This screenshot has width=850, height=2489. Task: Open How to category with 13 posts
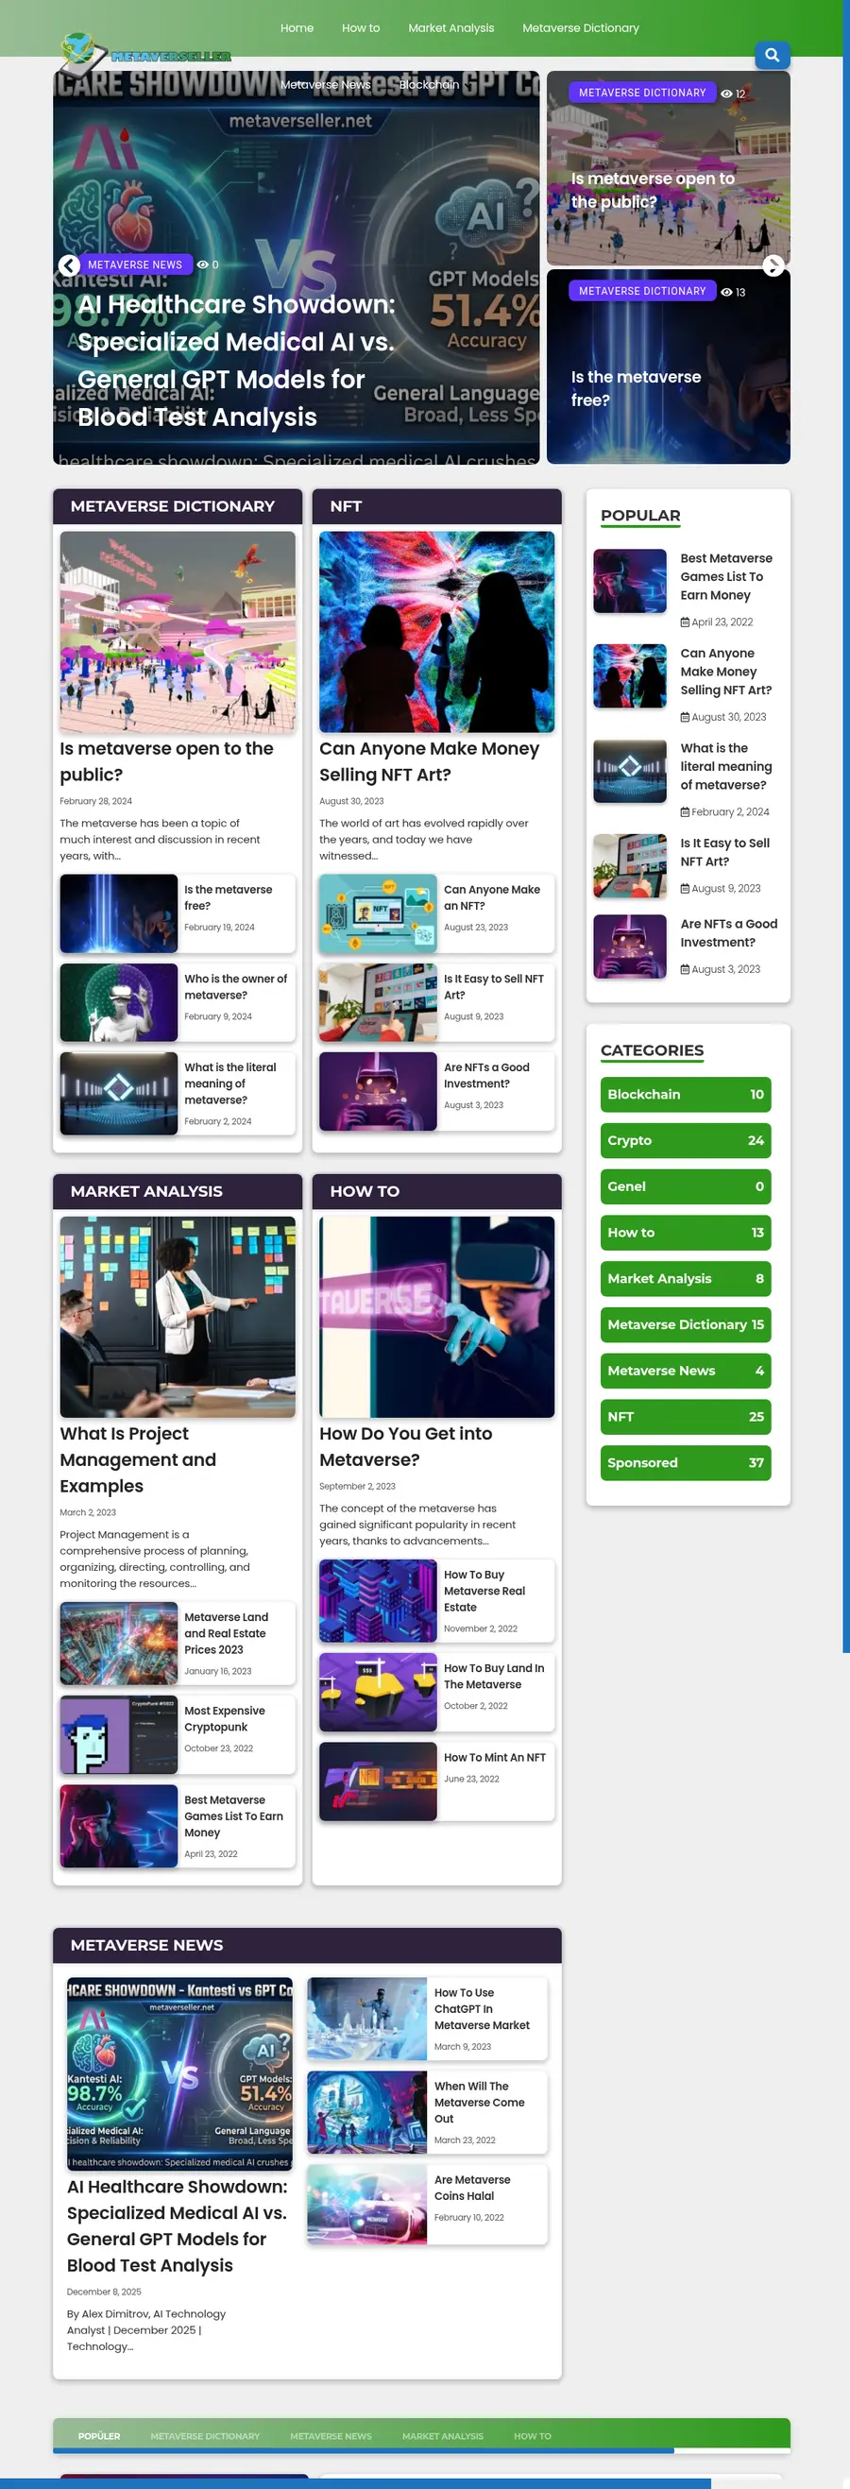click(685, 1233)
